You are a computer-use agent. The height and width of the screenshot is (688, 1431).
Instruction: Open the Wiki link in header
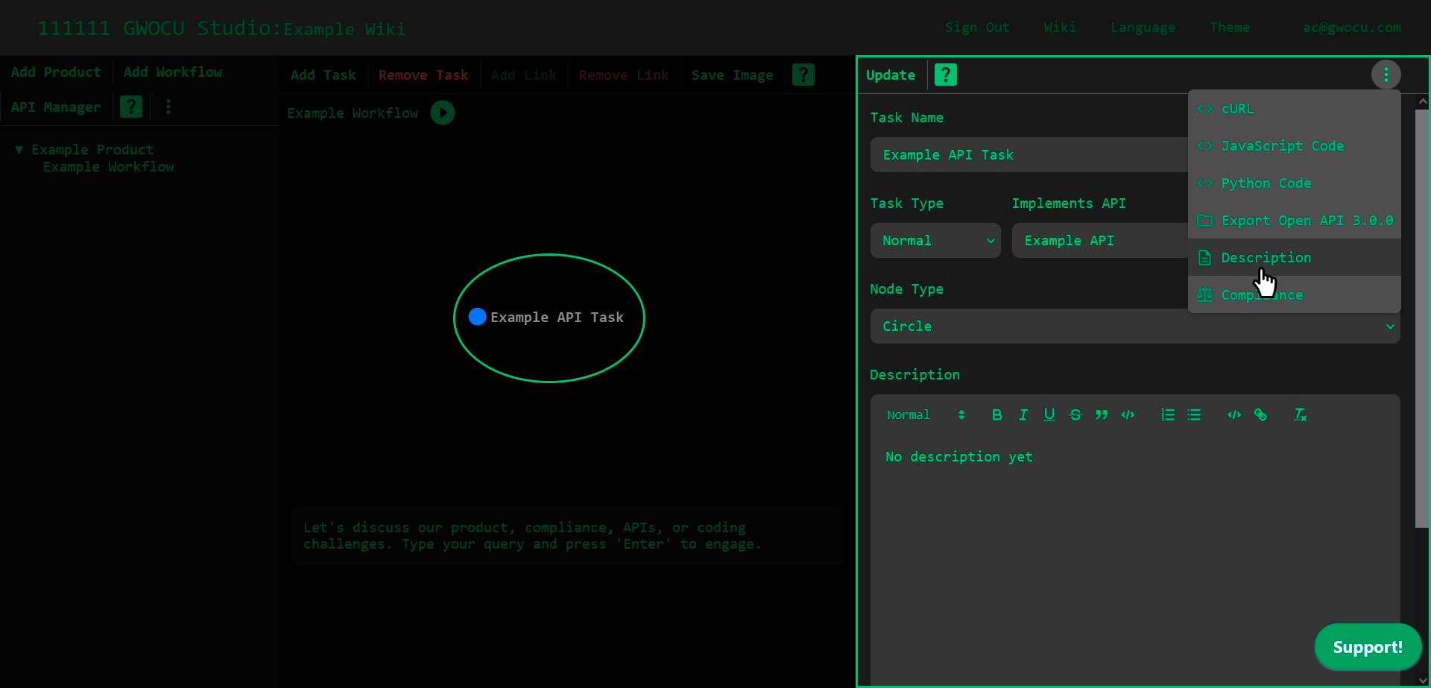(1060, 28)
